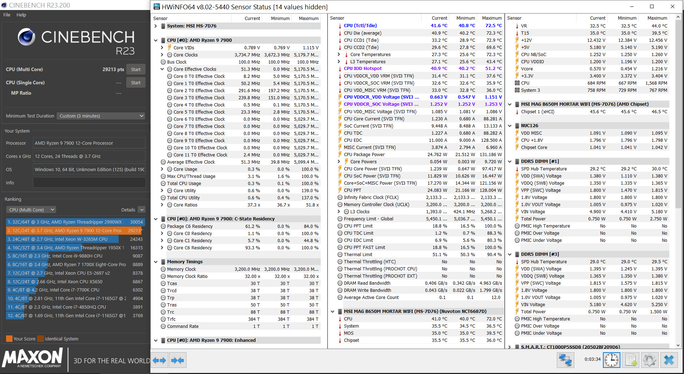Click the chip icon beside System: MSI MS-7D76
Screen dimensions: 684x374
pyautogui.click(x=163, y=26)
